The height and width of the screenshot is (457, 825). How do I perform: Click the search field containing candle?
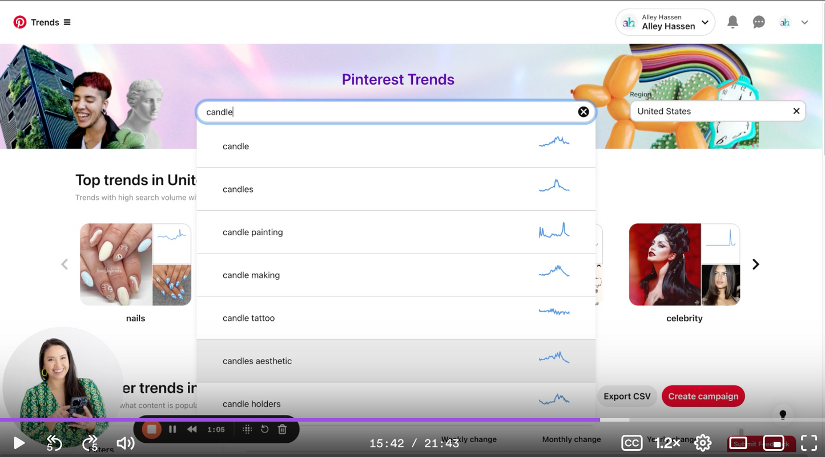click(388, 112)
